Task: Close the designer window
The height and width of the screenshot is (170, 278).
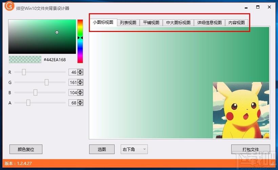Action: point(269,7)
